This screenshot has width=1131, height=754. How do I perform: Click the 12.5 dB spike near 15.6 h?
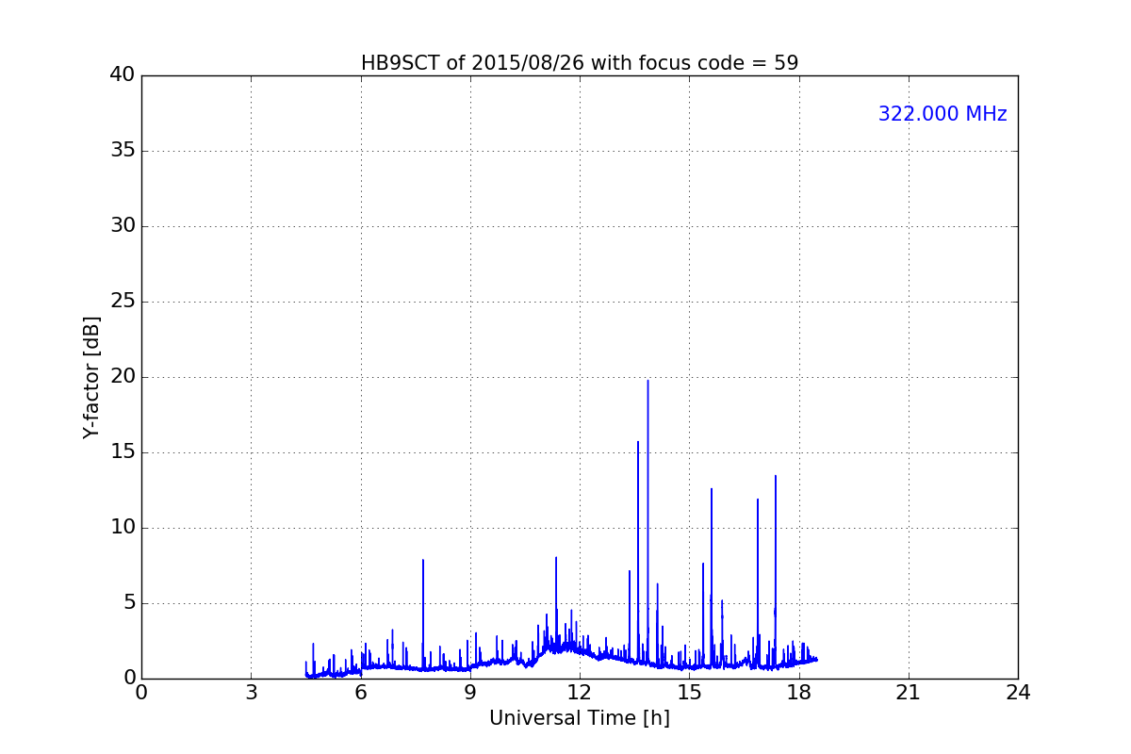coord(712,489)
